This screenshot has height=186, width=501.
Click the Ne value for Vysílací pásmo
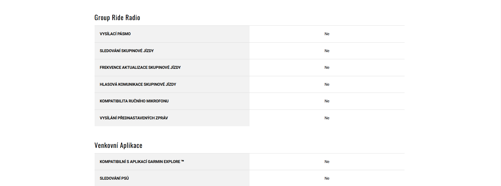tap(327, 34)
